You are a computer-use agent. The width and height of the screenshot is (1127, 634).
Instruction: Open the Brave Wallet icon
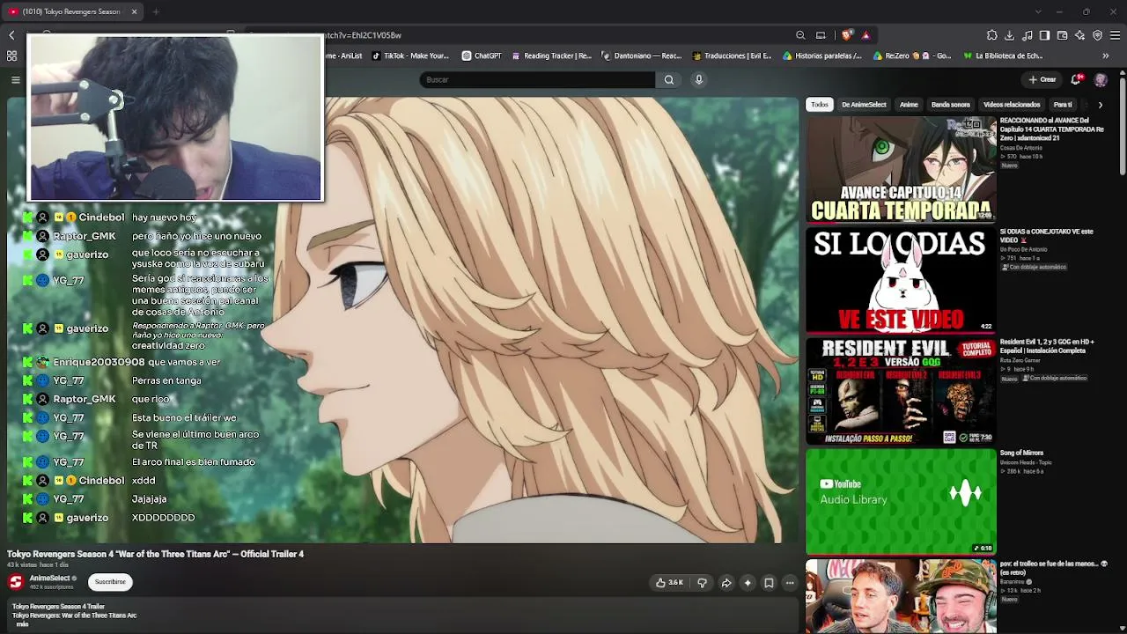1063,35
